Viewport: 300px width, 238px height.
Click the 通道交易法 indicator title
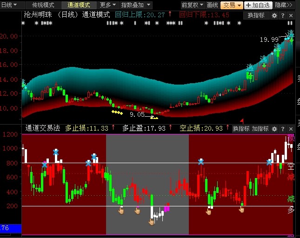pos(42,128)
